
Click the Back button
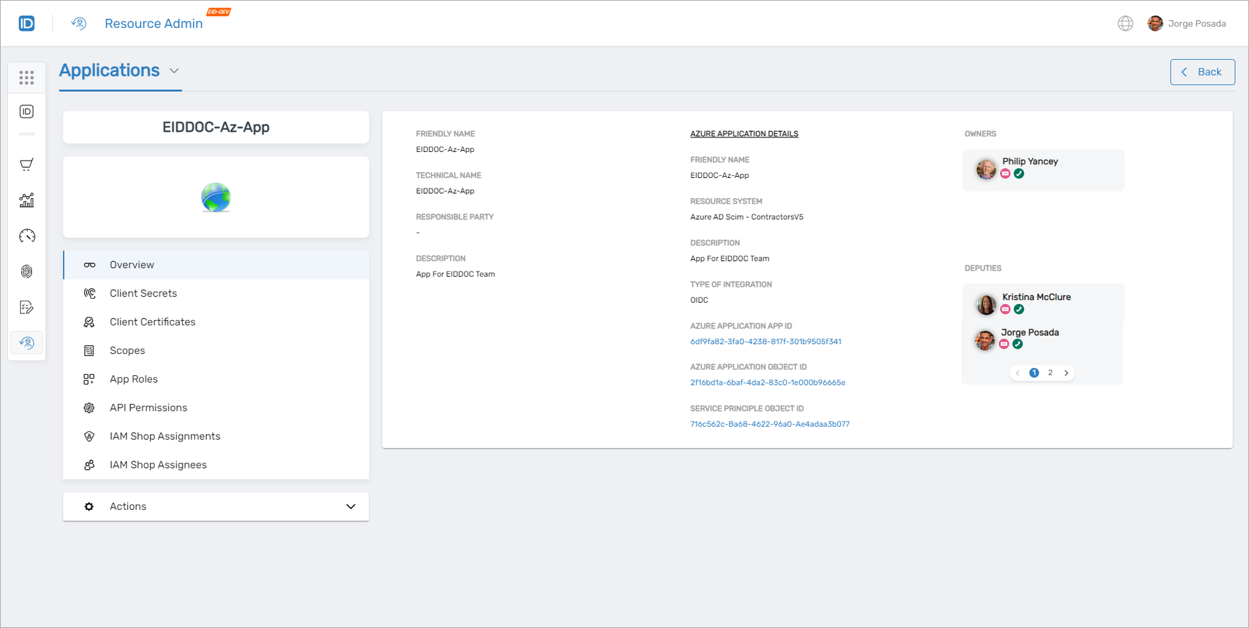click(1202, 71)
